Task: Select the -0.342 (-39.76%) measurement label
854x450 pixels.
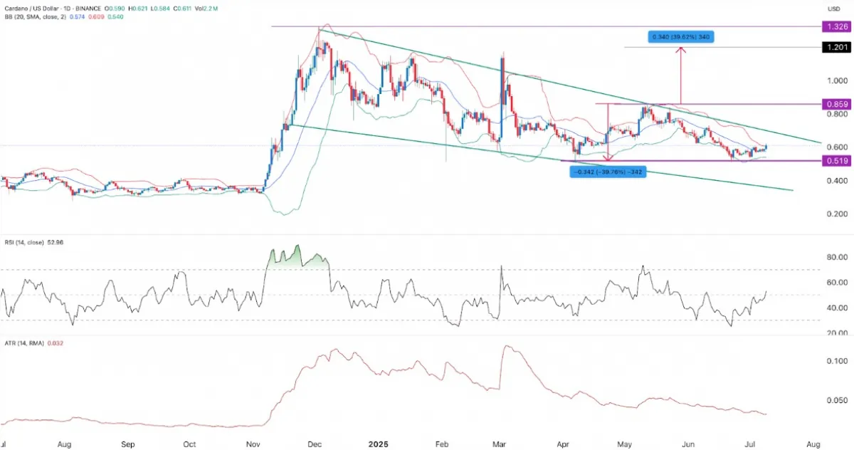Action: coord(607,172)
